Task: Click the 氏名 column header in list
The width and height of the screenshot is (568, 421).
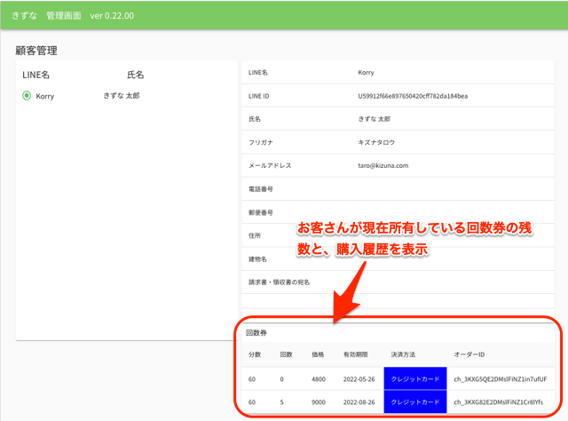Action: pyautogui.click(x=135, y=75)
